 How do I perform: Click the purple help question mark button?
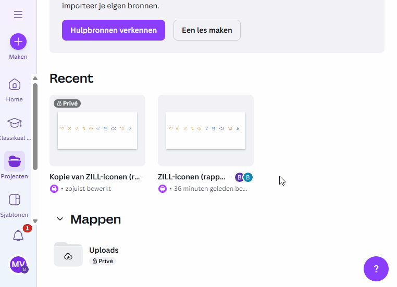376,269
